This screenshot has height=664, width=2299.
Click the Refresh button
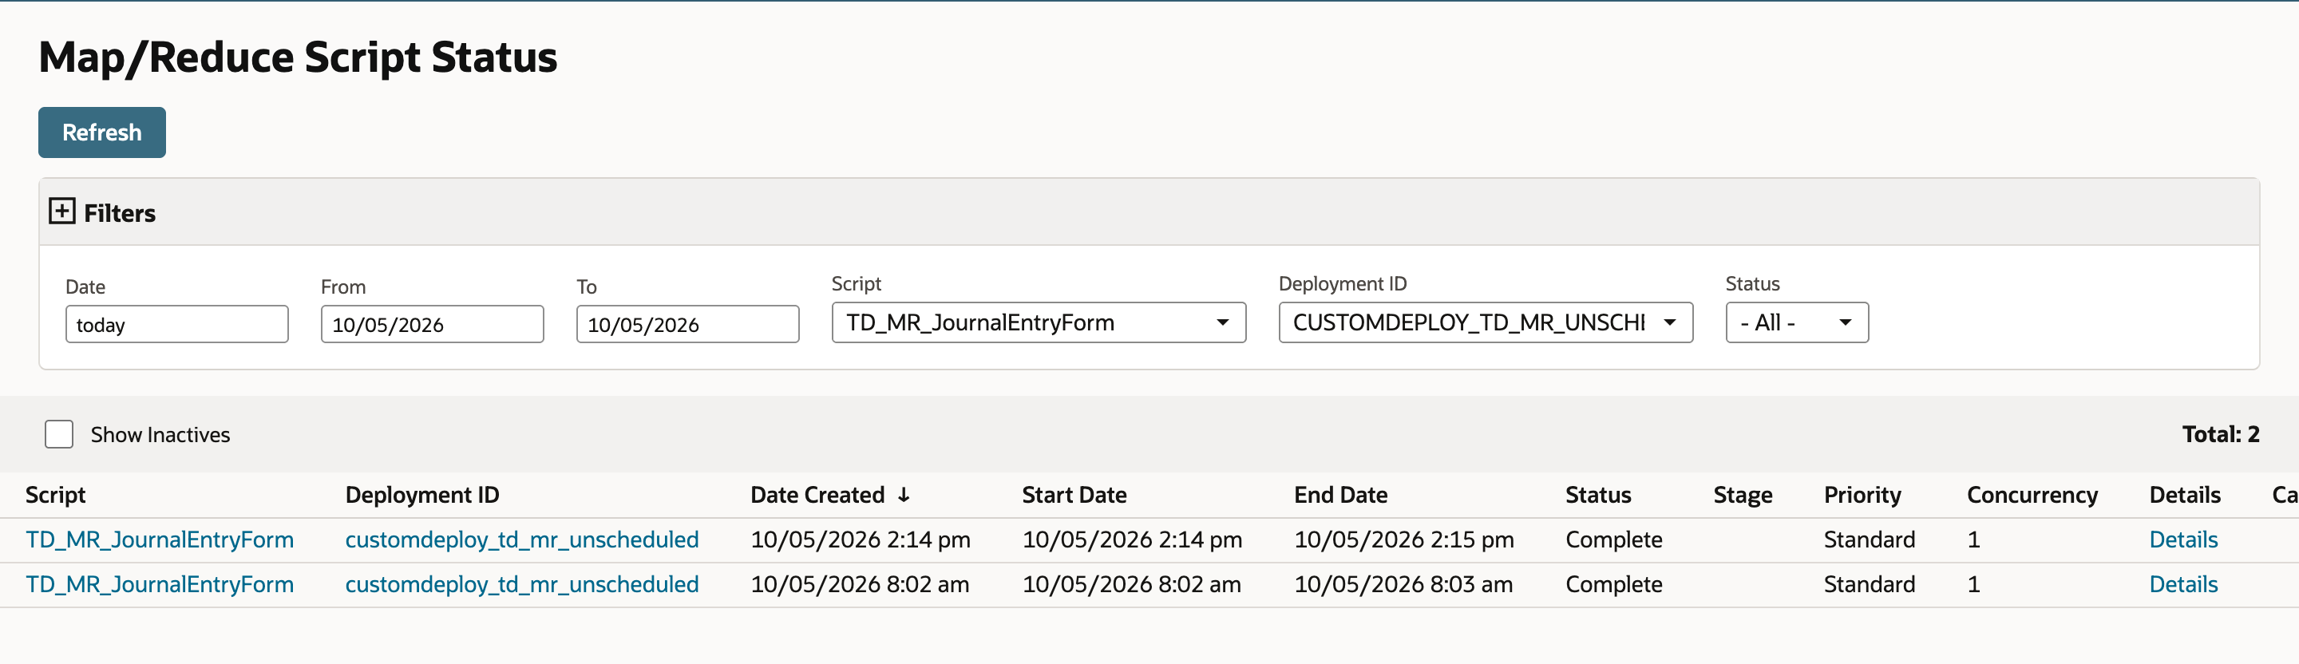[101, 132]
